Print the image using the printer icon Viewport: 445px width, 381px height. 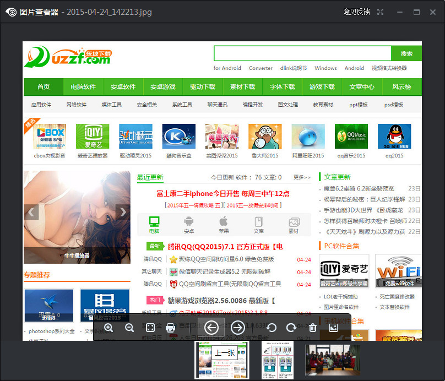point(170,328)
